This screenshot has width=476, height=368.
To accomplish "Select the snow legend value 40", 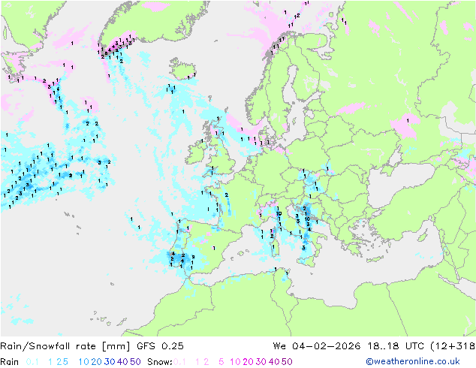I will click(x=274, y=362).
